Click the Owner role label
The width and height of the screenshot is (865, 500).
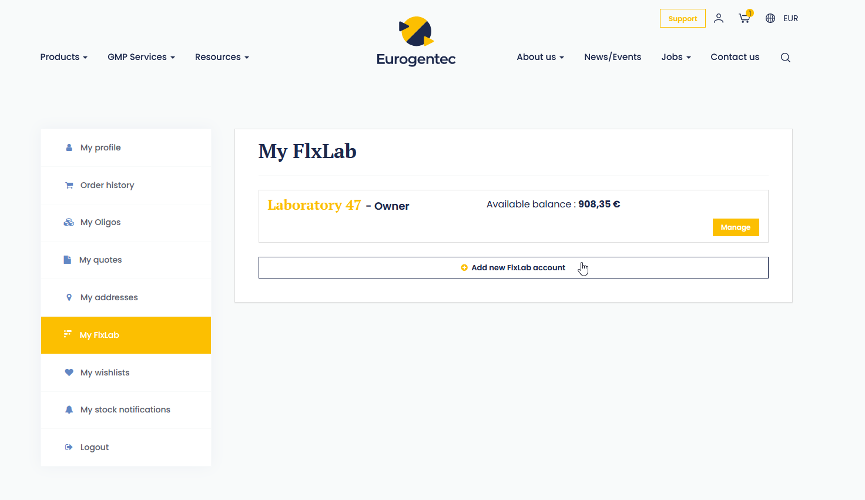click(x=391, y=206)
